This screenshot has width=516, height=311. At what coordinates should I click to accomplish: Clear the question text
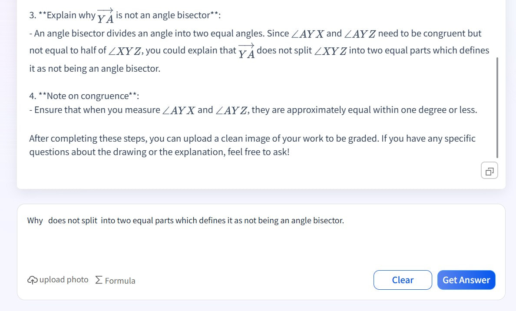[x=403, y=280]
